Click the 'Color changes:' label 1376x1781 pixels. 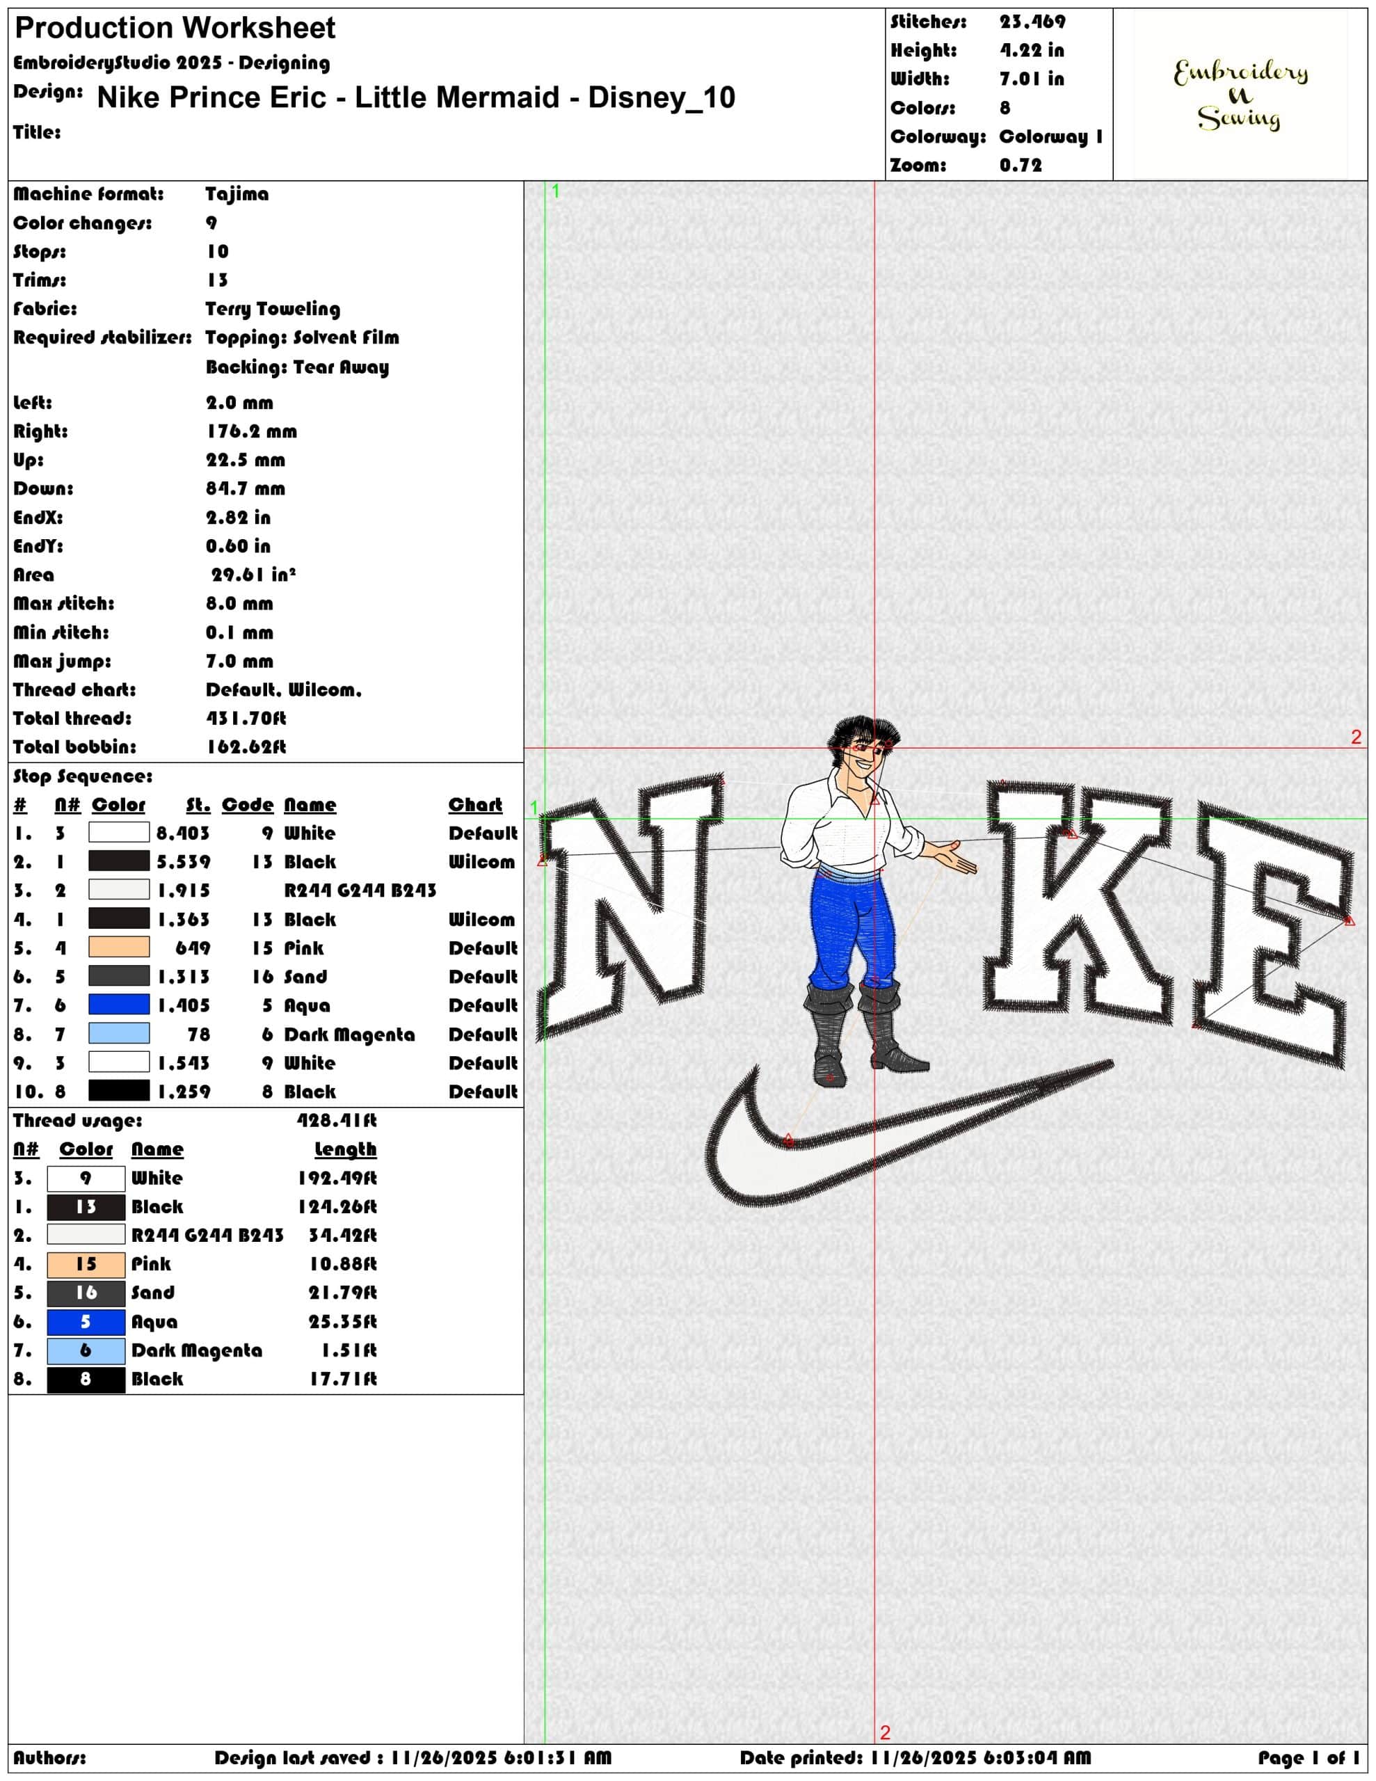click(82, 223)
